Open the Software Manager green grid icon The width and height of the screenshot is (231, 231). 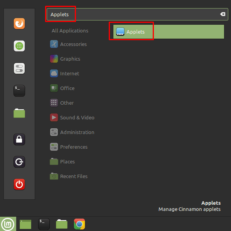19,46
